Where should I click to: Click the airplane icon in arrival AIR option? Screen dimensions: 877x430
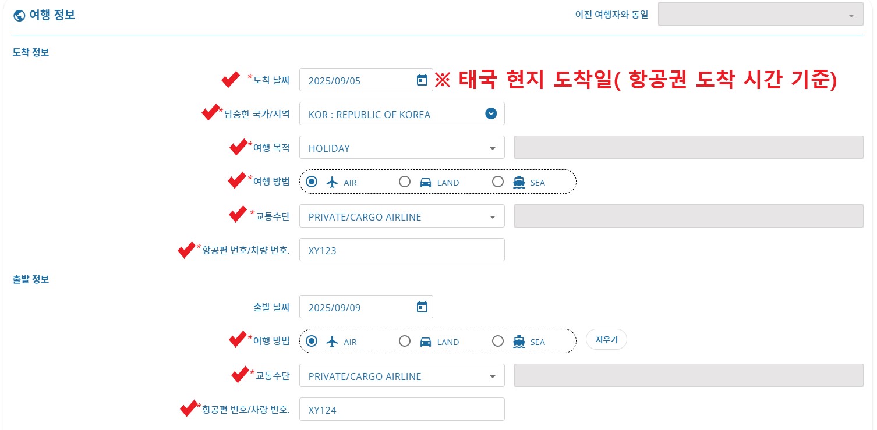click(x=332, y=182)
